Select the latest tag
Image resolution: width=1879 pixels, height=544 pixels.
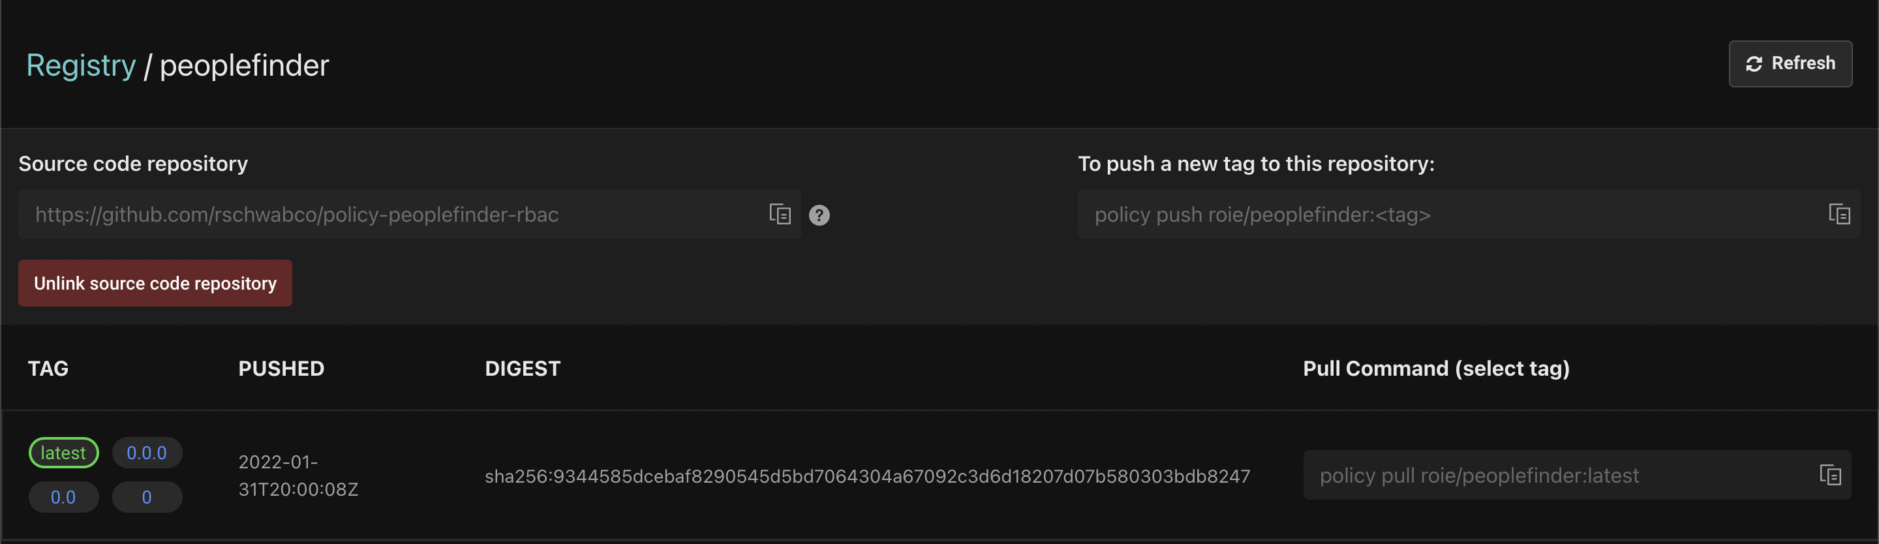click(x=63, y=453)
